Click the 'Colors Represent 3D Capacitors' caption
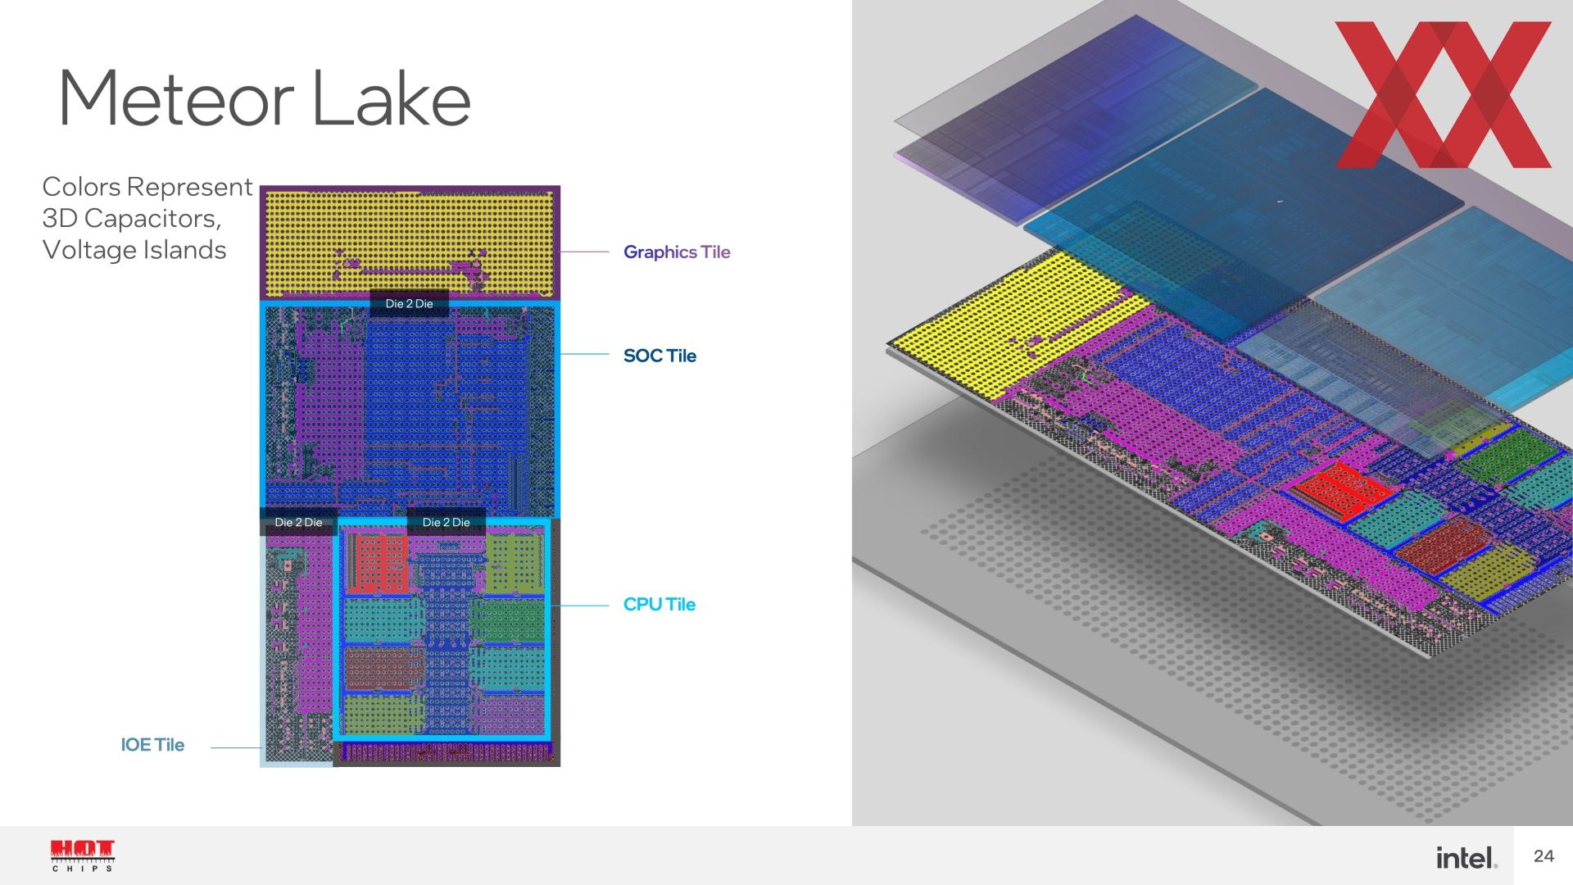This screenshot has height=885, width=1573. [147, 218]
